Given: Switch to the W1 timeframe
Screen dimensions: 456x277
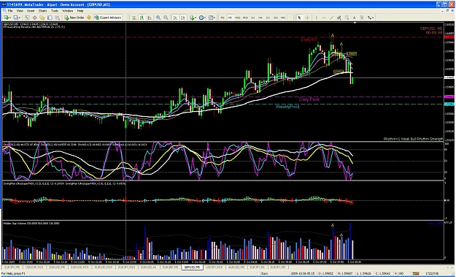Looking at the screenshot, I should tap(276, 18).
